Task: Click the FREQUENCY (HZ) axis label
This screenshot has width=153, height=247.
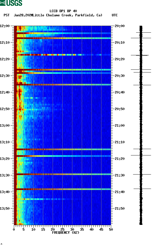Action: pos(65,233)
